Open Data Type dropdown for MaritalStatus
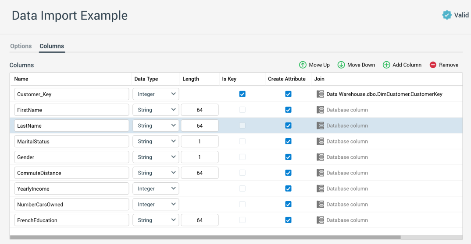The height and width of the screenshot is (244, 471). click(156, 141)
